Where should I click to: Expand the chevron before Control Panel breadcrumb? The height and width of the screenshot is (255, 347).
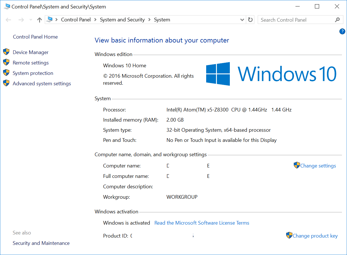tap(57, 20)
